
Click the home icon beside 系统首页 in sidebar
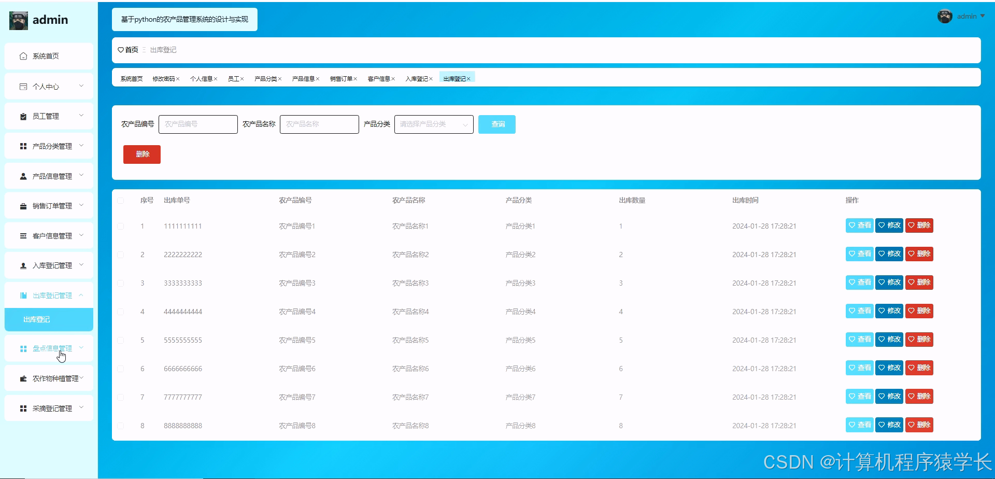pyautogui.click(x=23, y=56)
